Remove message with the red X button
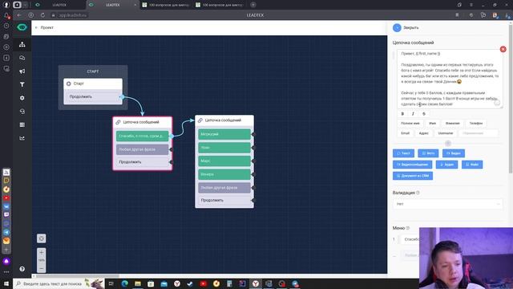513x289 pixels. (x=503, y=49)
